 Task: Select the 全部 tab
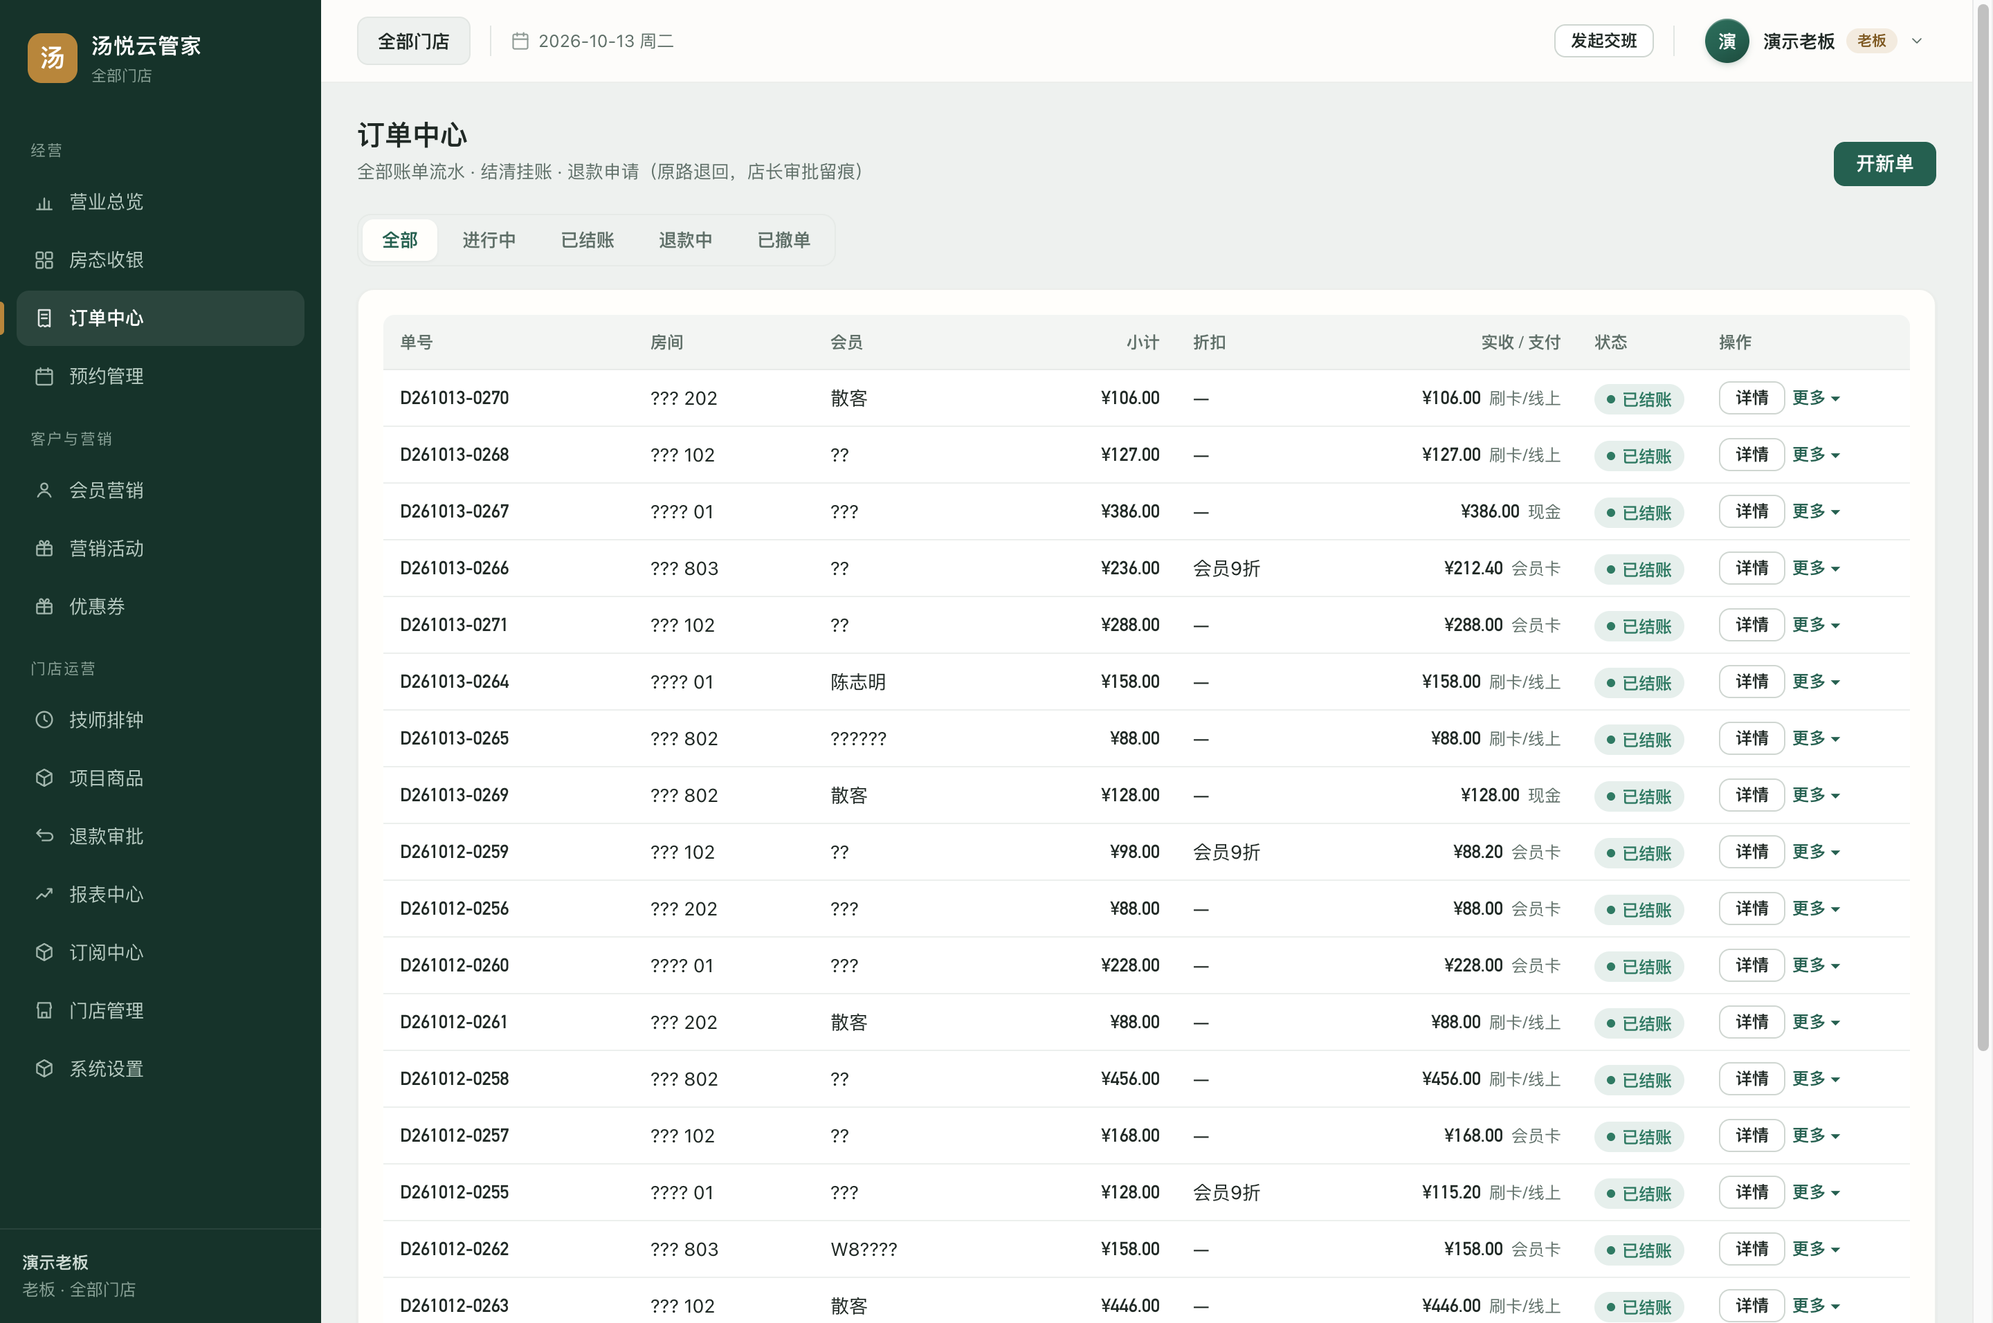point(400,241)
